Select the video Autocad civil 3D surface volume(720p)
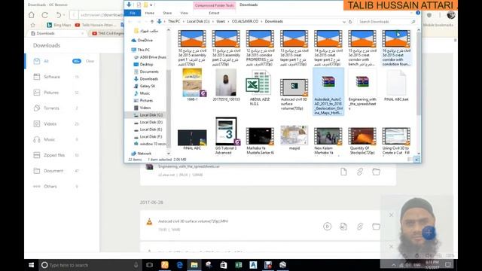482x271 pixels. click(294, 94)
